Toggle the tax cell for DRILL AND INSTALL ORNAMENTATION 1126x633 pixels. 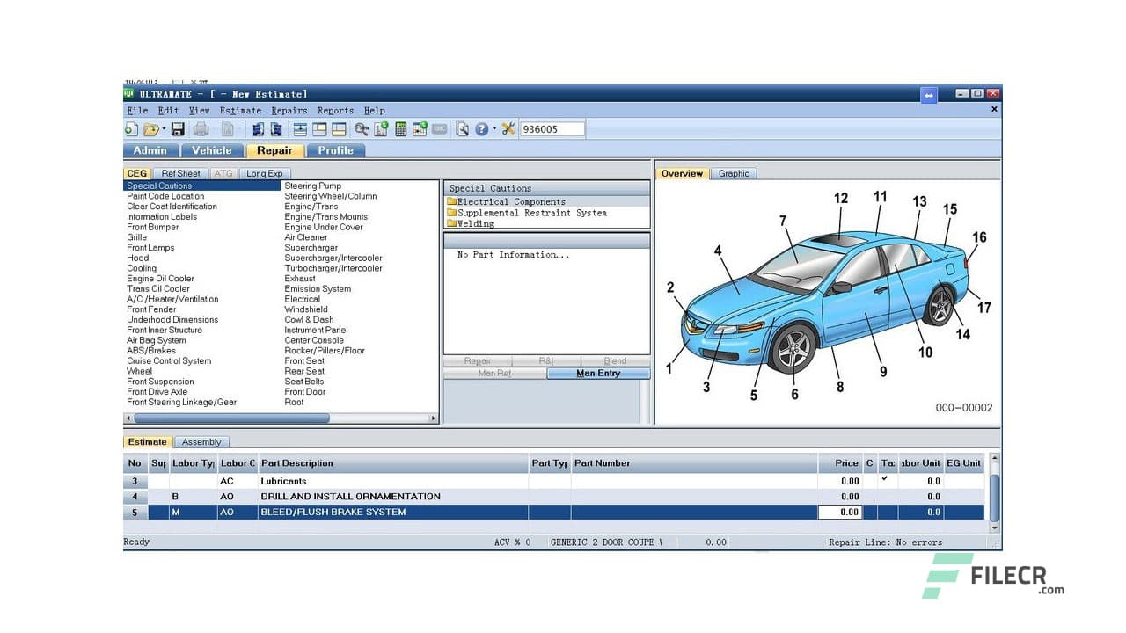coord(887,497)
